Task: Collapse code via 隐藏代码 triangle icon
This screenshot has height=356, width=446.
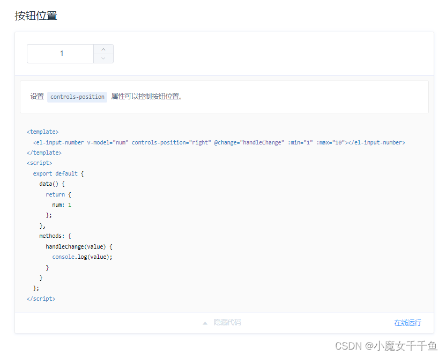Action: point(205,323)
